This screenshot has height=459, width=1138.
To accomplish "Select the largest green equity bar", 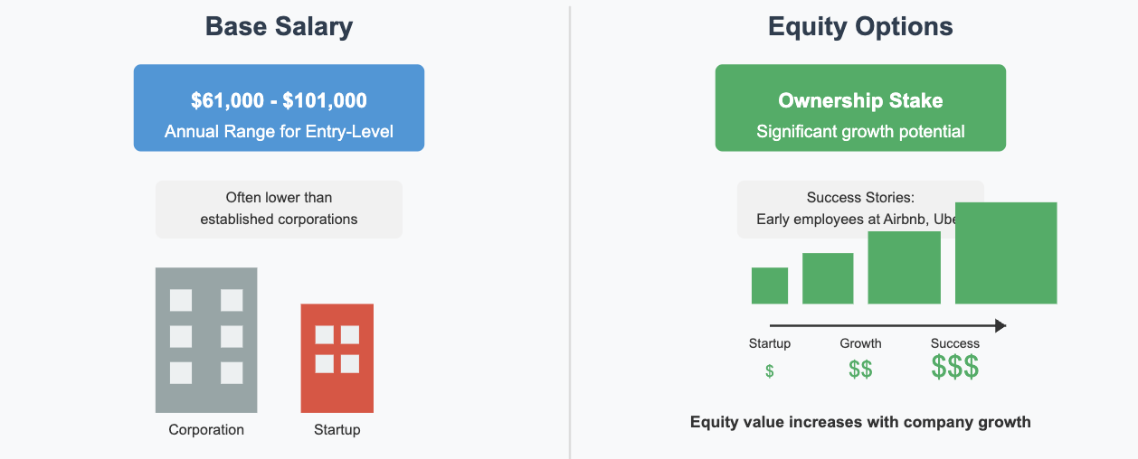I will [x=1006, y=253].
